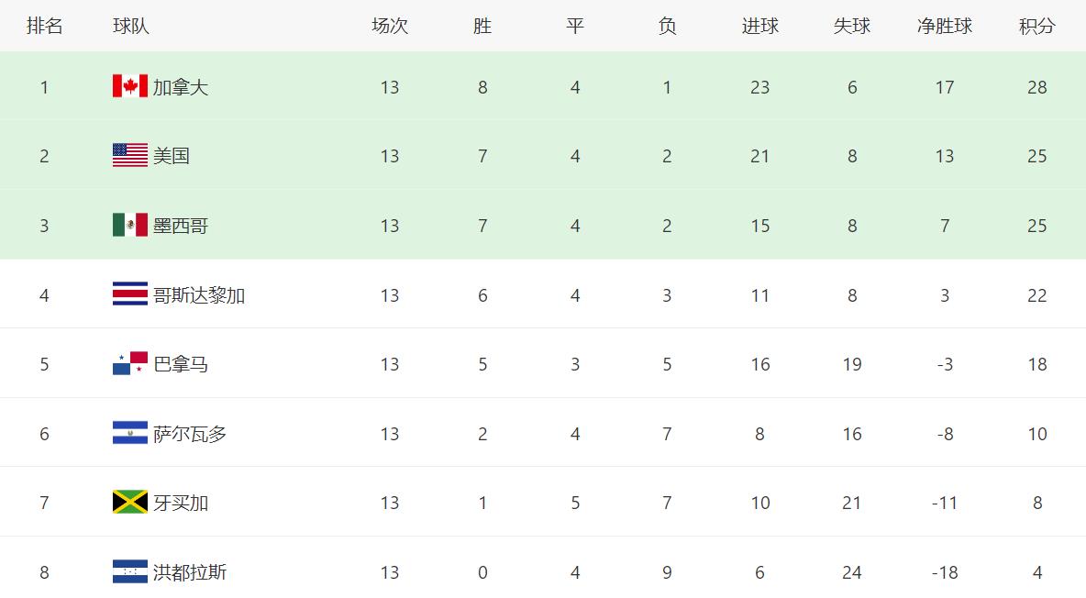
Task: Click the El Salvador flag icon
Action: click(130, 432)
